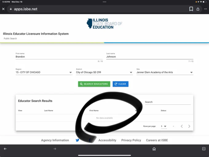This screenshot has height=157, width=209.
Task: Tap the iPad home indicator bar
Action: click(x=104, y=155)
